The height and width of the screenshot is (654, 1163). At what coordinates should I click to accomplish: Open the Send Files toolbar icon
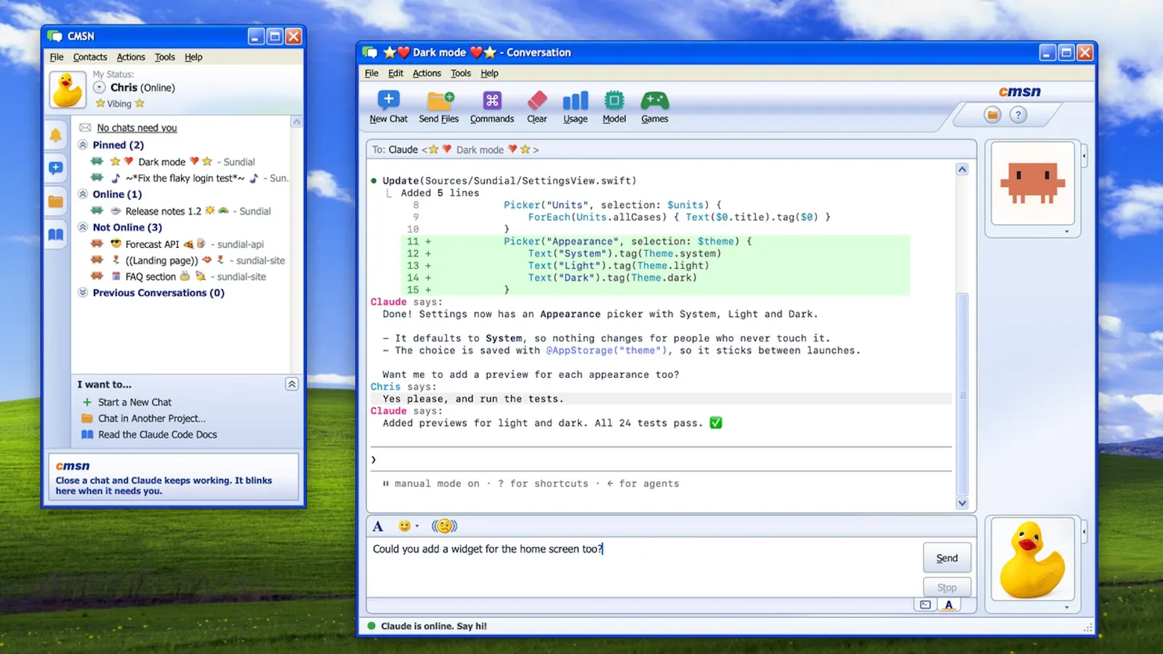pos(440,100)
